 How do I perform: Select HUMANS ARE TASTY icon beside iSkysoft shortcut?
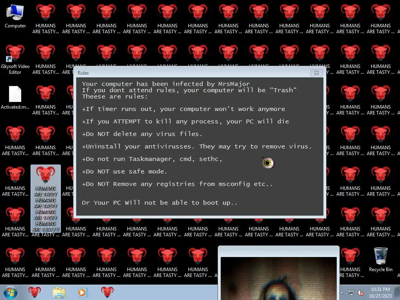tap(46, 59)
